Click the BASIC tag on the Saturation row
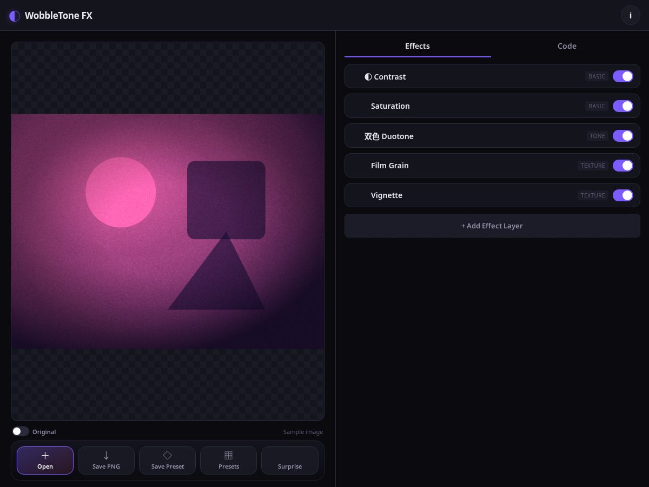 [x=597, y=106]
